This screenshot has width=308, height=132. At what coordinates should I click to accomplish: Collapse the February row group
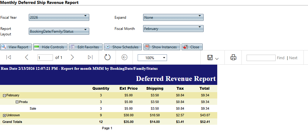pyautogui.click(x=4, y=95)
